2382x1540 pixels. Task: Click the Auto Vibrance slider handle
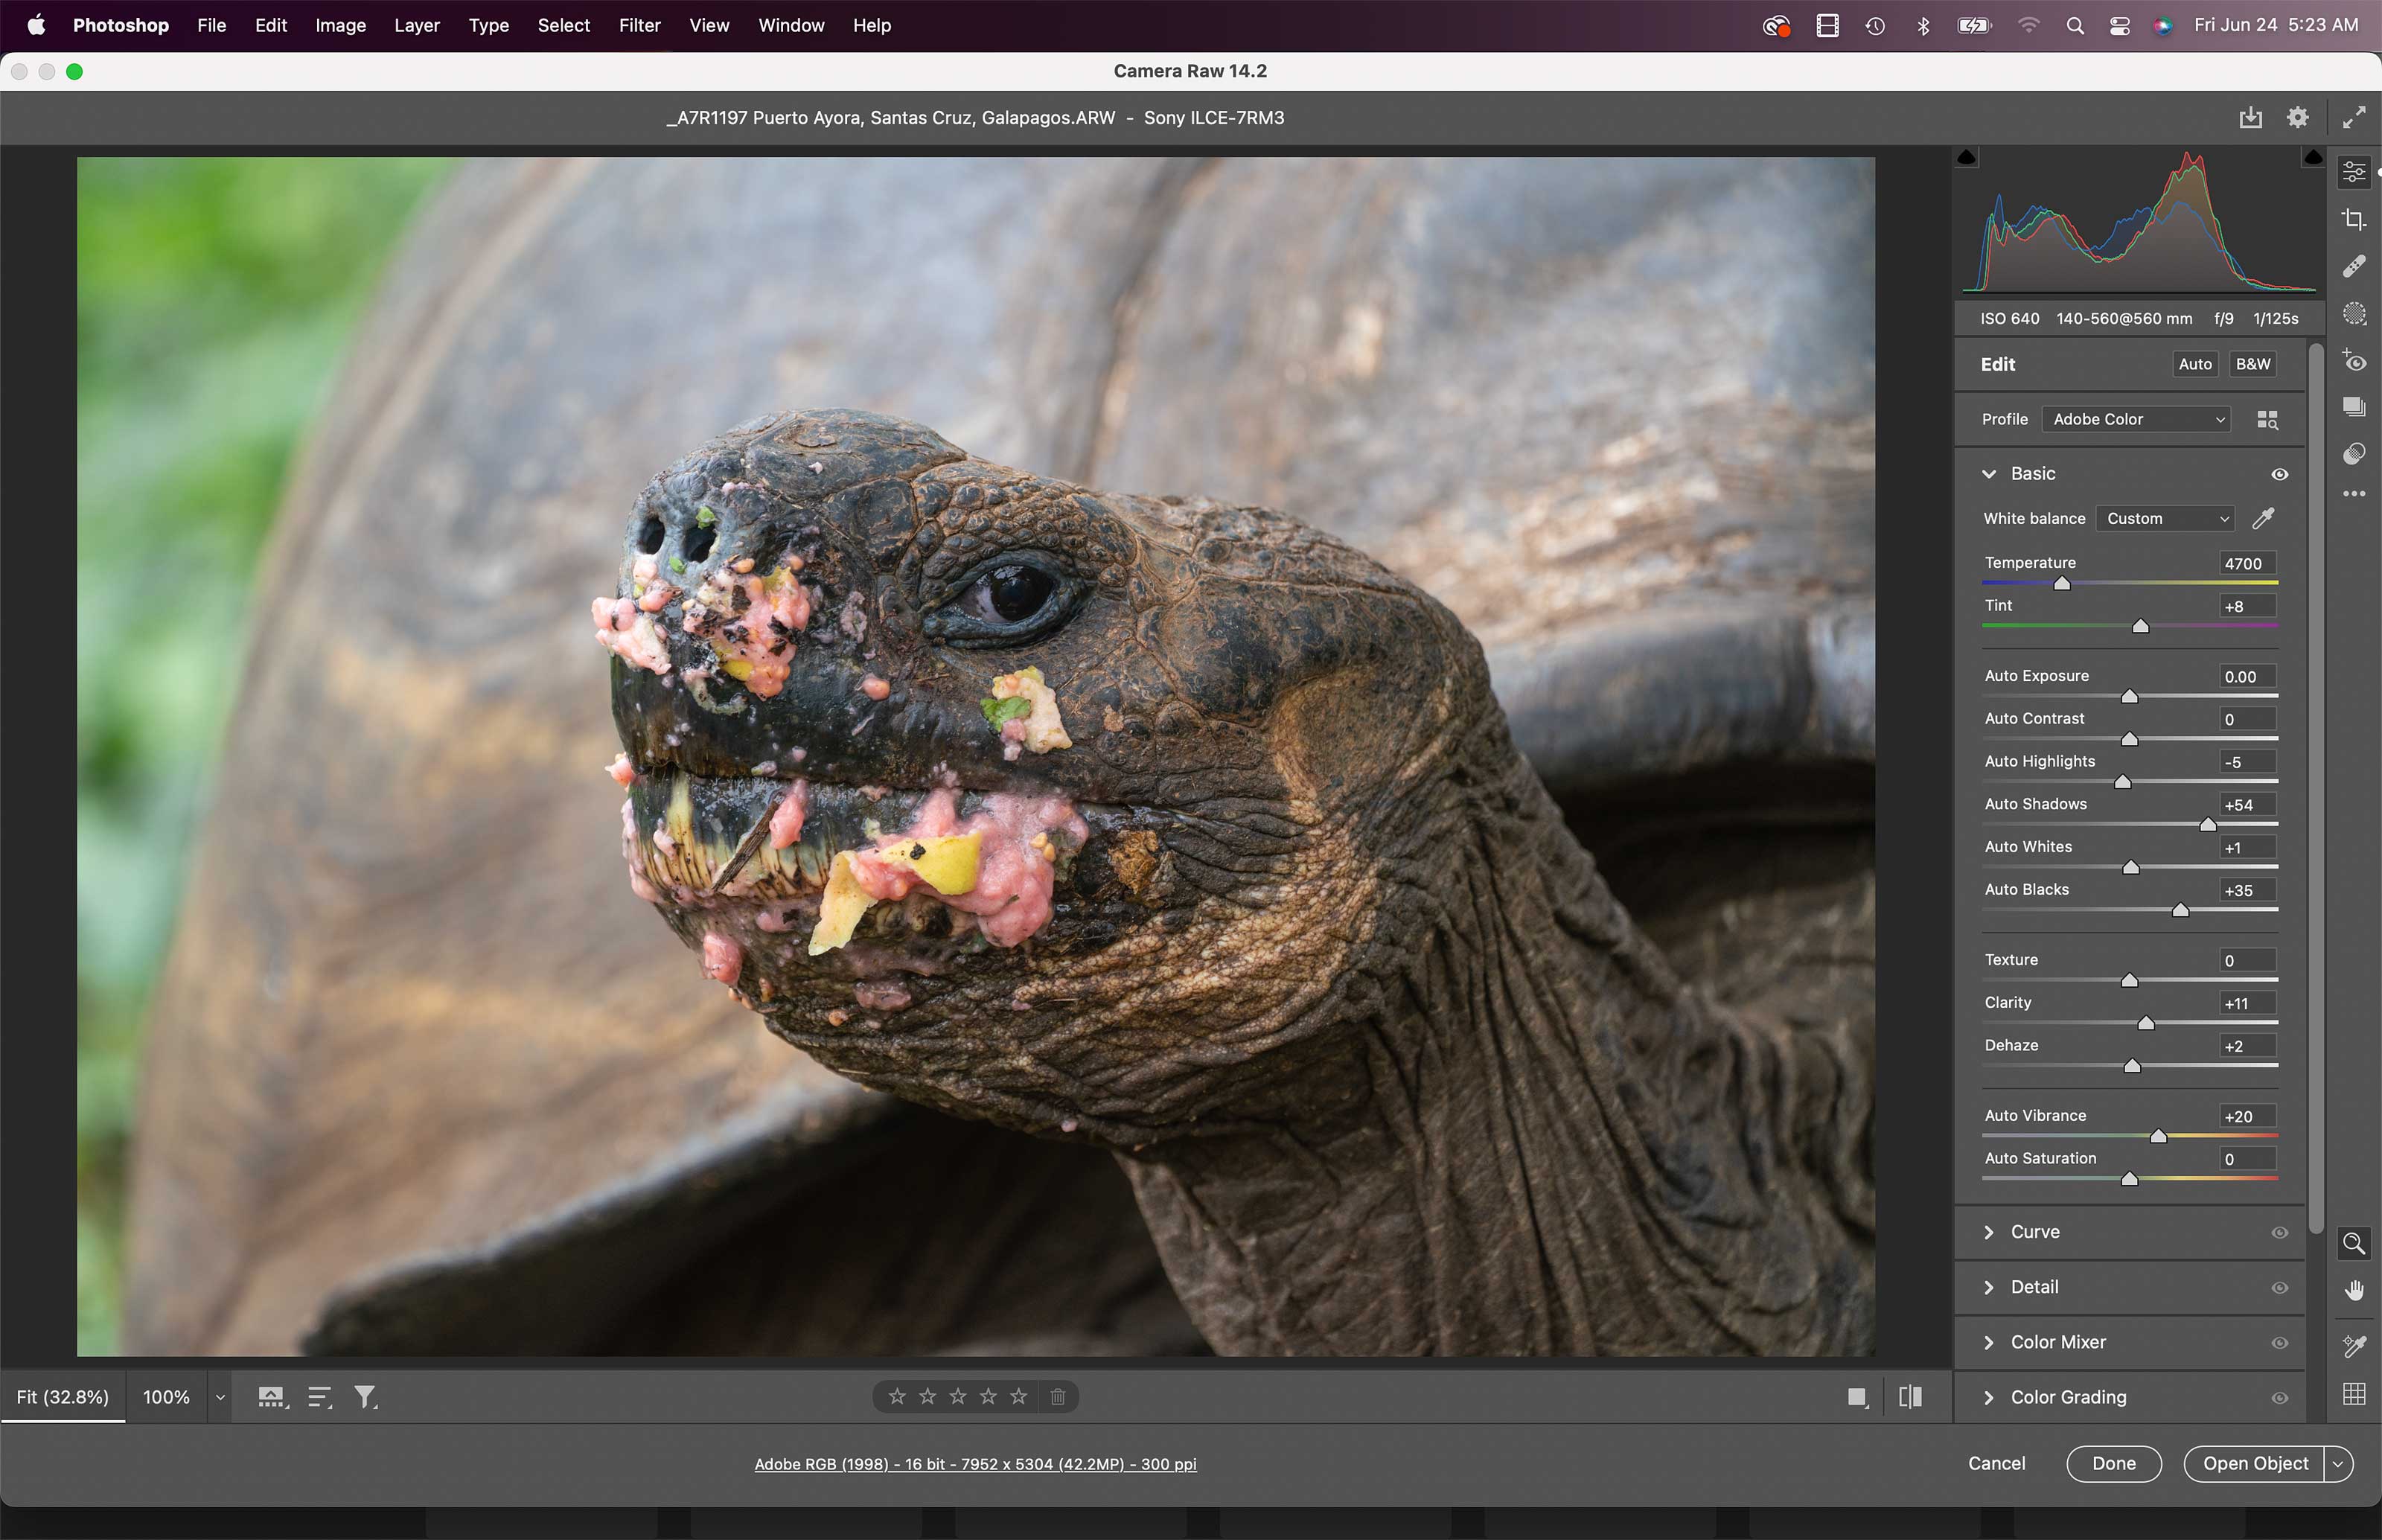(2158, 1136)
